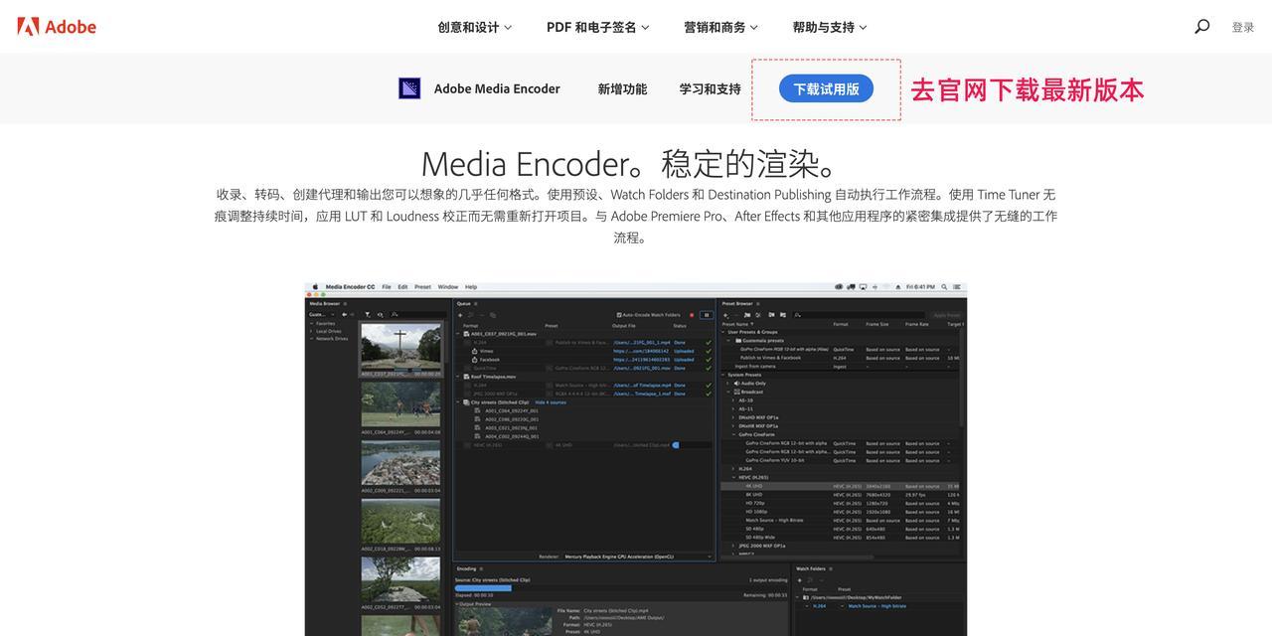Click macOS Notification Center icon in screenshot
The height and width of the screenshot is (636, 1272).
pos(957,287)
